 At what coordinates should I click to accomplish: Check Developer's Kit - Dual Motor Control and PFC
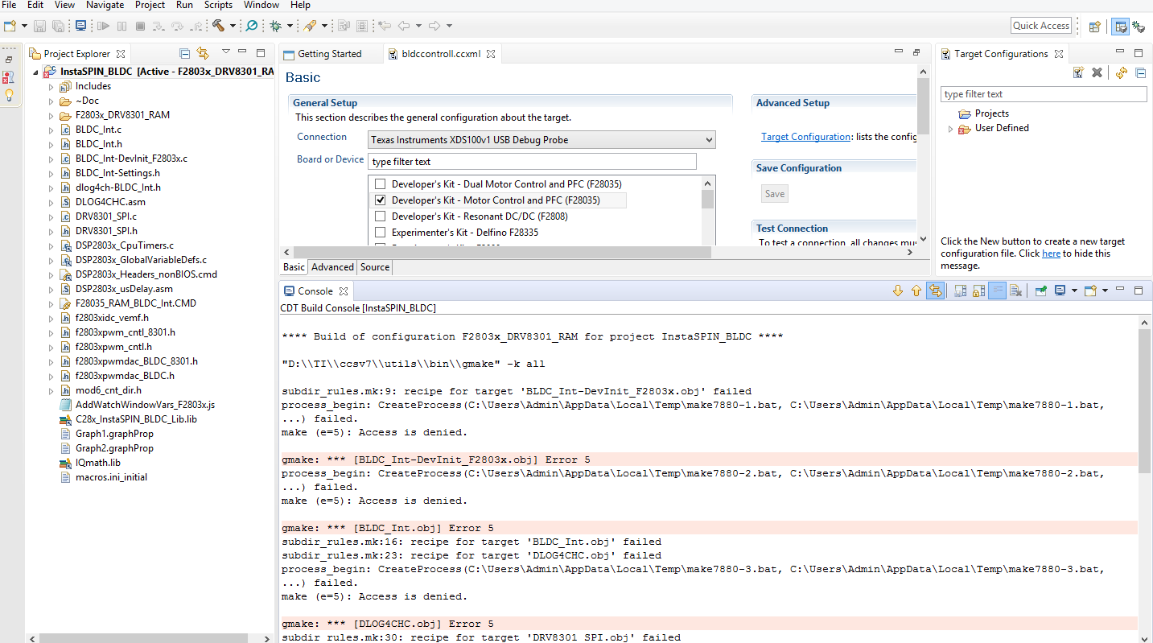(381, 183)
